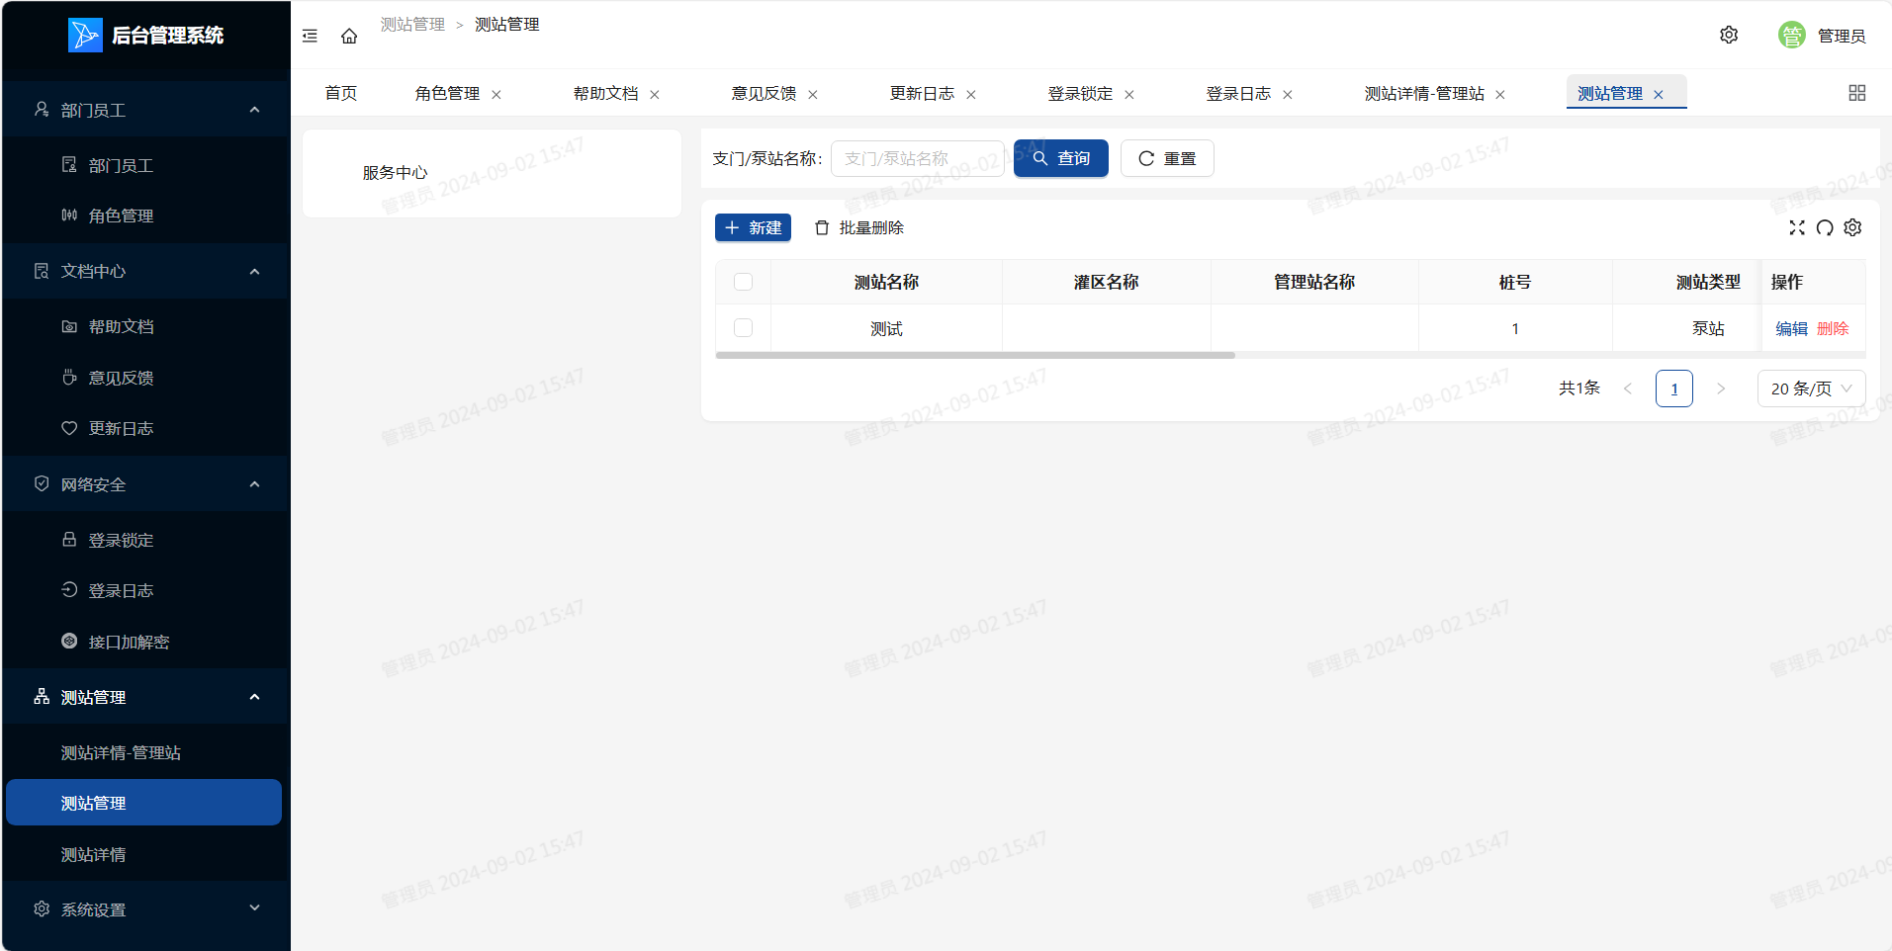Image resolution: width=1892 pixels, height=951 pixels.
Task: Click the system logo icon
Action: point(85,35)
